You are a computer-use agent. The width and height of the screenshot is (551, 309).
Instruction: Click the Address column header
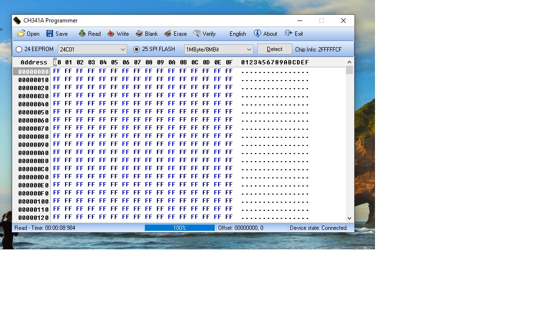[x=34, y=62]
